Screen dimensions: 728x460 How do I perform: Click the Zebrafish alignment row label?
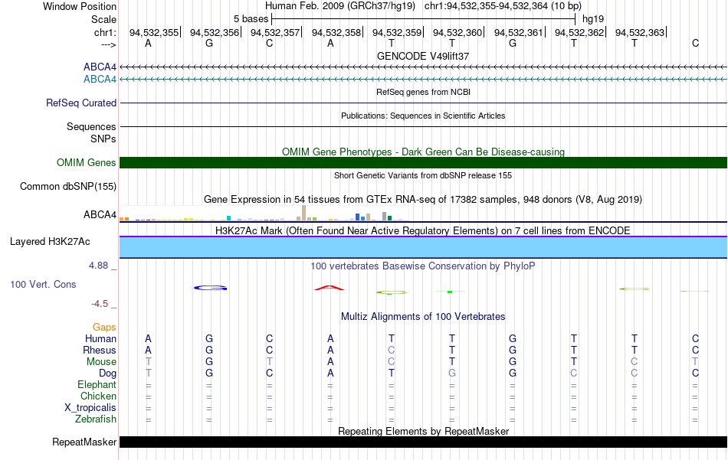(x=96, y=419)
